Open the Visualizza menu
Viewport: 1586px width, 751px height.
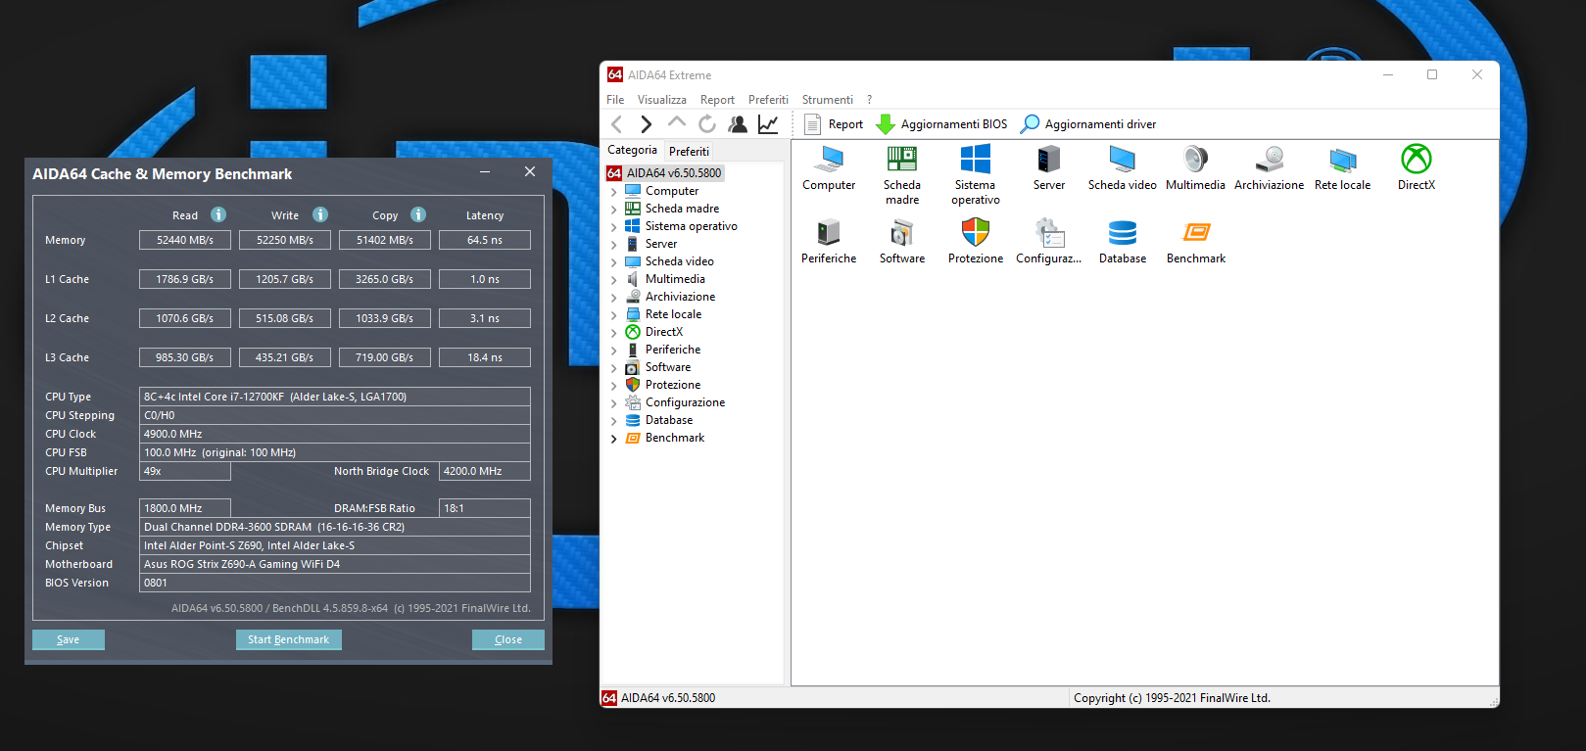tap(662, 100)
